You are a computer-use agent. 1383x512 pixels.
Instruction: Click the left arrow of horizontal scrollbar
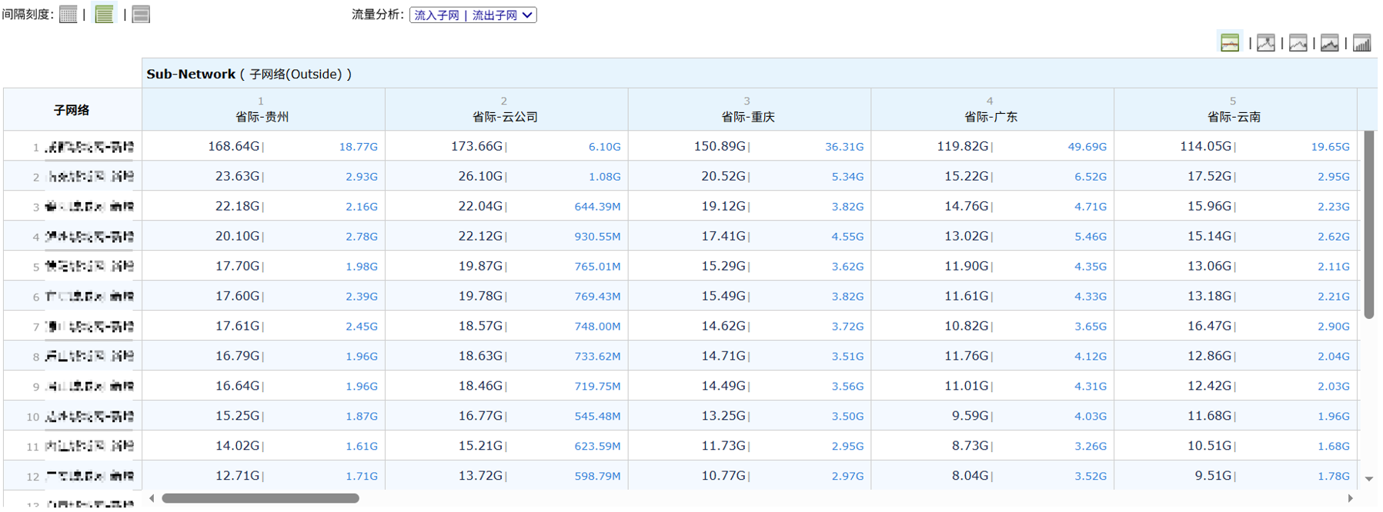152,498
